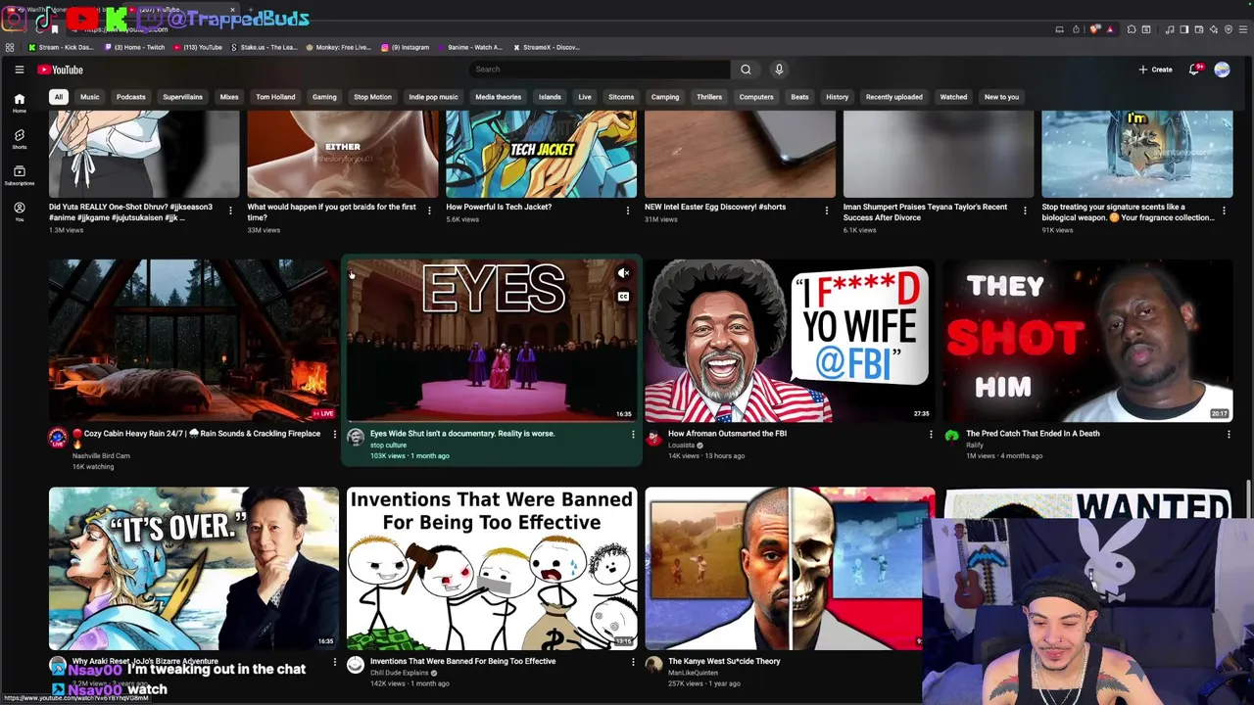The width and height of the screenshot is (1254, 705).
Task: Open more options for Cozy Cabin live stream
Action: pyautogui.click(x=335, y=434)
